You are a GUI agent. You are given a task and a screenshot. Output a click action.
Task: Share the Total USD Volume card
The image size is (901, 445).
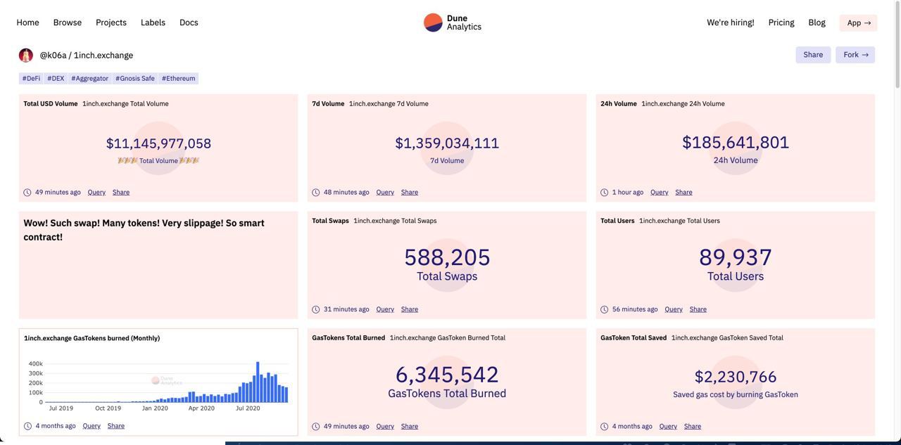pyautogui.click(x=121, y=193)
